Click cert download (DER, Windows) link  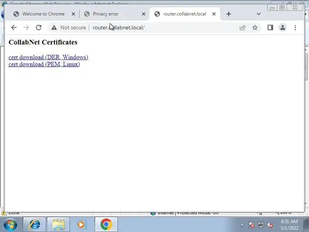pyautogui.click(x=48, y=57)
